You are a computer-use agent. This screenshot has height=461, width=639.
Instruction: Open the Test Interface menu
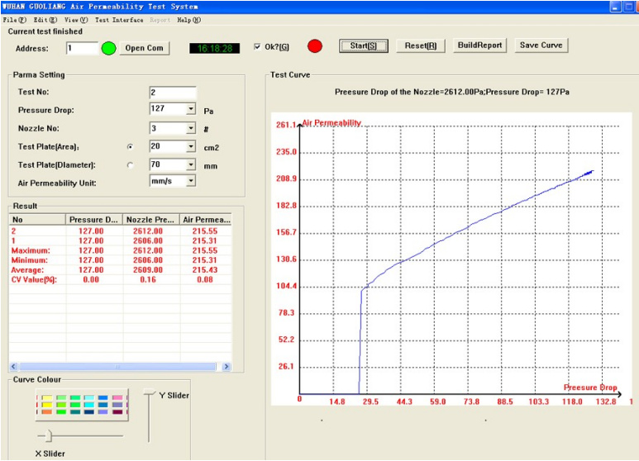pos(119,20)
